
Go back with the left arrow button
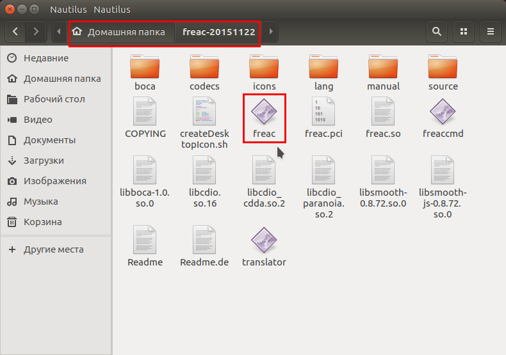pos(15,31)
